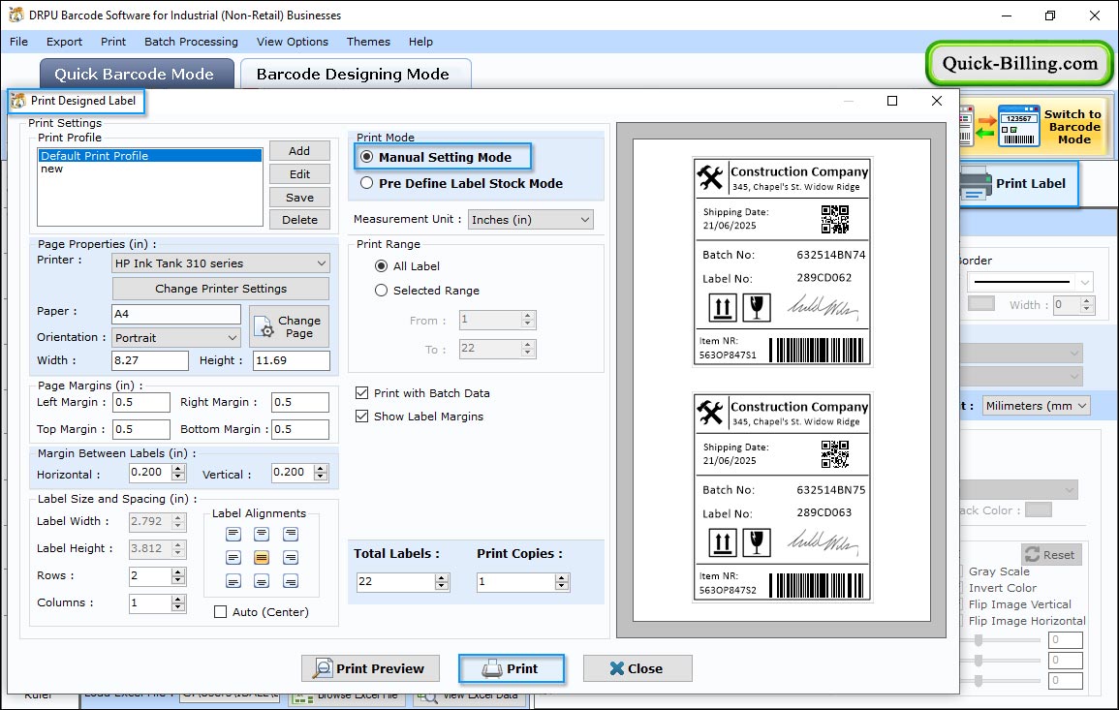
Task: Select top-left label alignment icon
Action: [x=233, y=534]
